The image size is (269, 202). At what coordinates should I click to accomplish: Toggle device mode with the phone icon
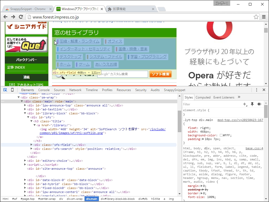[x=12, y=90]
